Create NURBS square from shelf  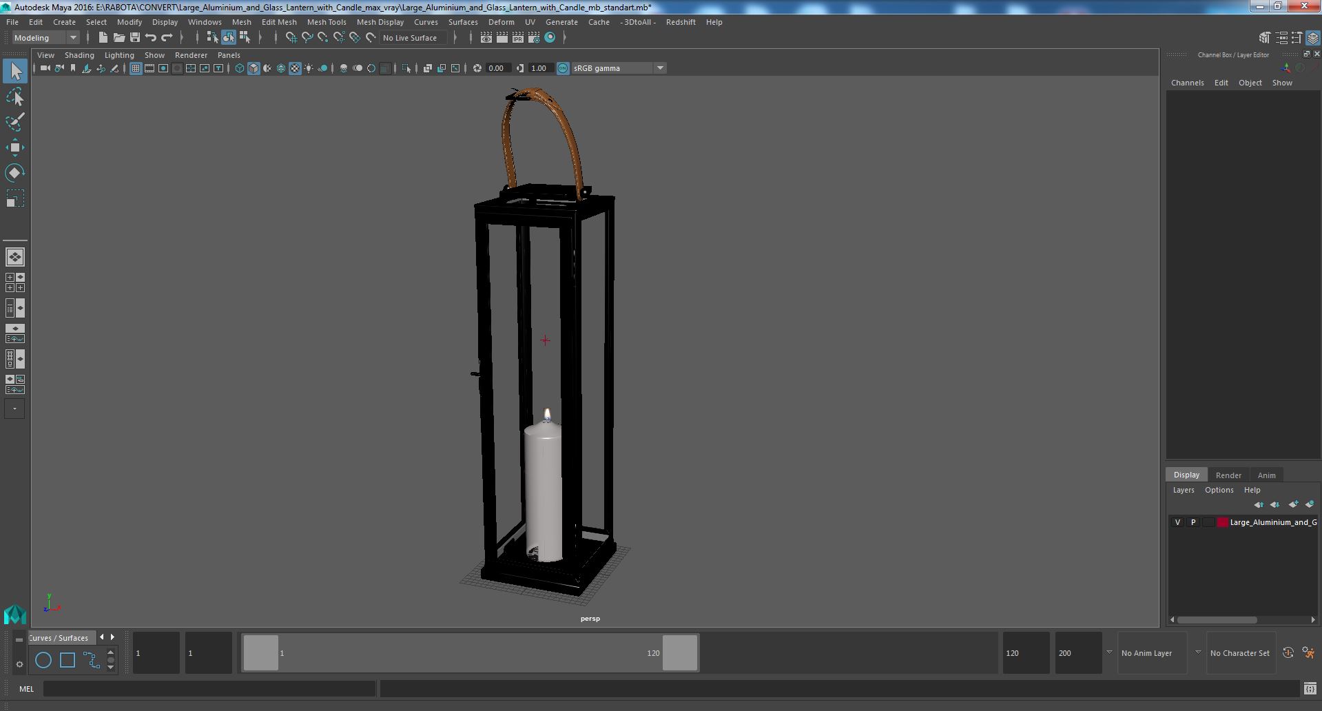(x=68, y=660)
